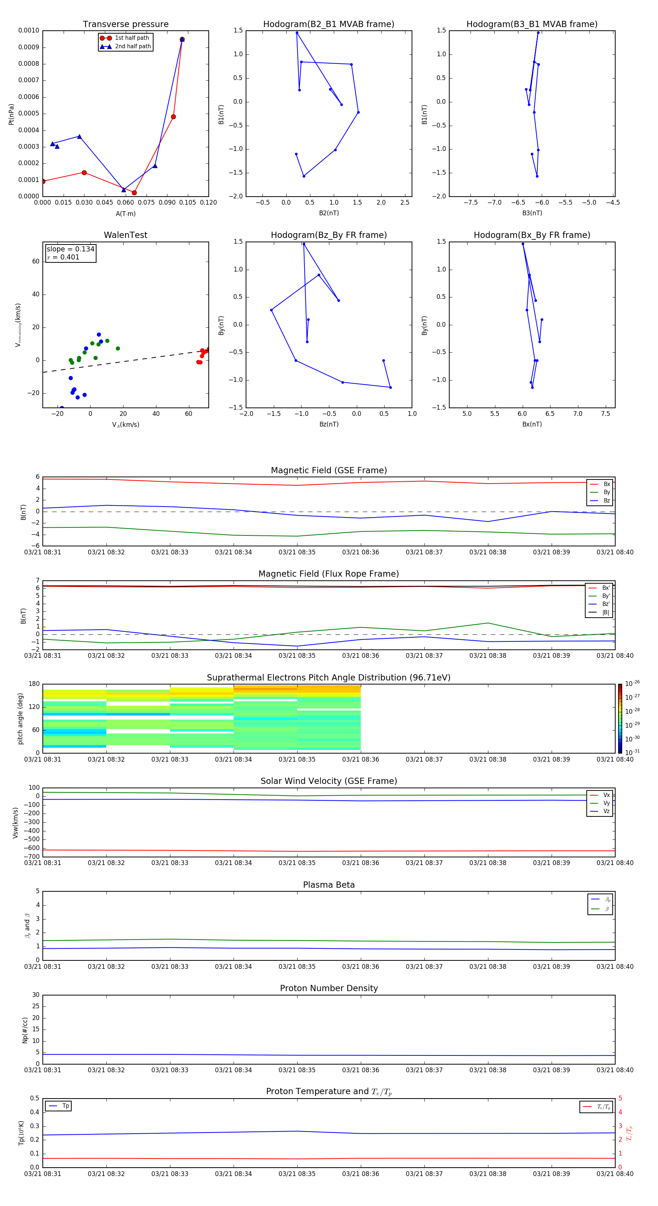Click the "Magnetic Field (Flux Rope Frame)" title
The height and width of the screenshot is (1206, 658).
(x=329, y=574)
